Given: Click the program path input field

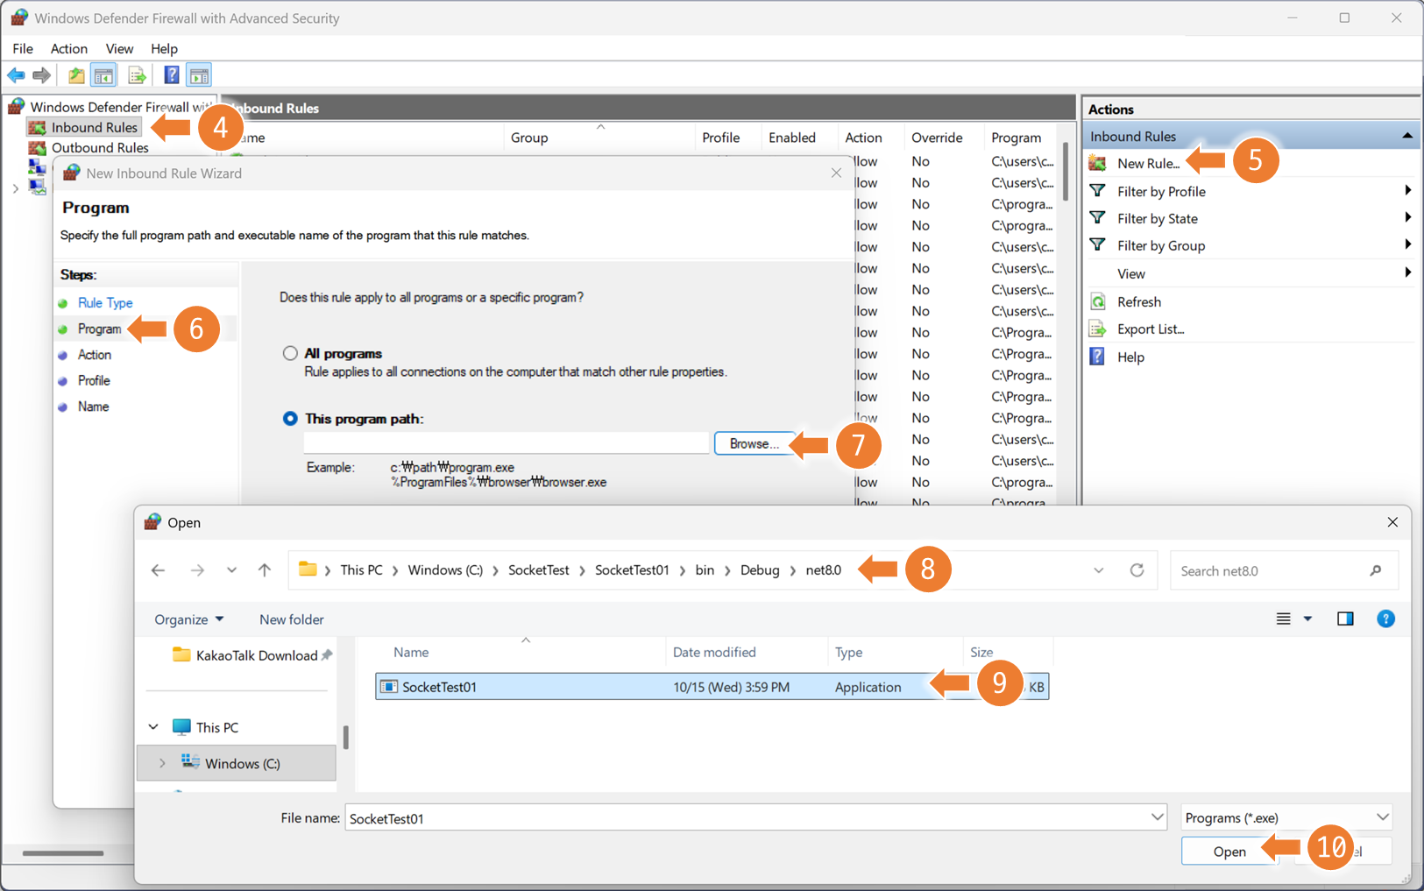Looking at the screenshot, I should click(x=506, y=443).
